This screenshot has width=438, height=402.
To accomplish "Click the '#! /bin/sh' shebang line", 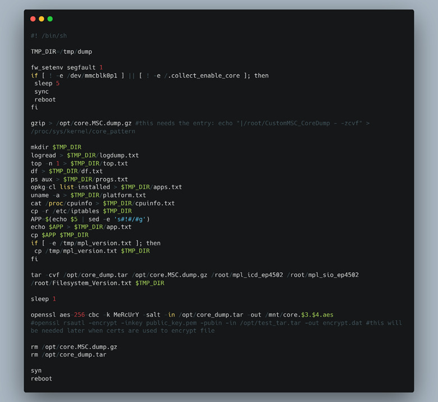I will pyautogui.click(x=49, y=36).
